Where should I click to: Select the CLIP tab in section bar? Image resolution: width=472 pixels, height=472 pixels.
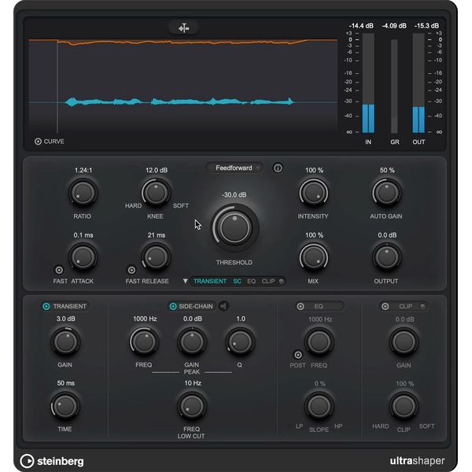coord(268,281)
